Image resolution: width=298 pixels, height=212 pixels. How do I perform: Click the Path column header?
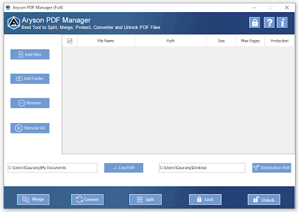(x=171, y=41)
